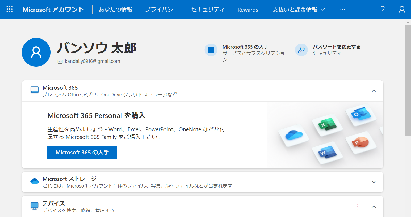Open the header overflow ellipsis menu
This screenshot has width=411, height=217.
(x=343, y=10)
